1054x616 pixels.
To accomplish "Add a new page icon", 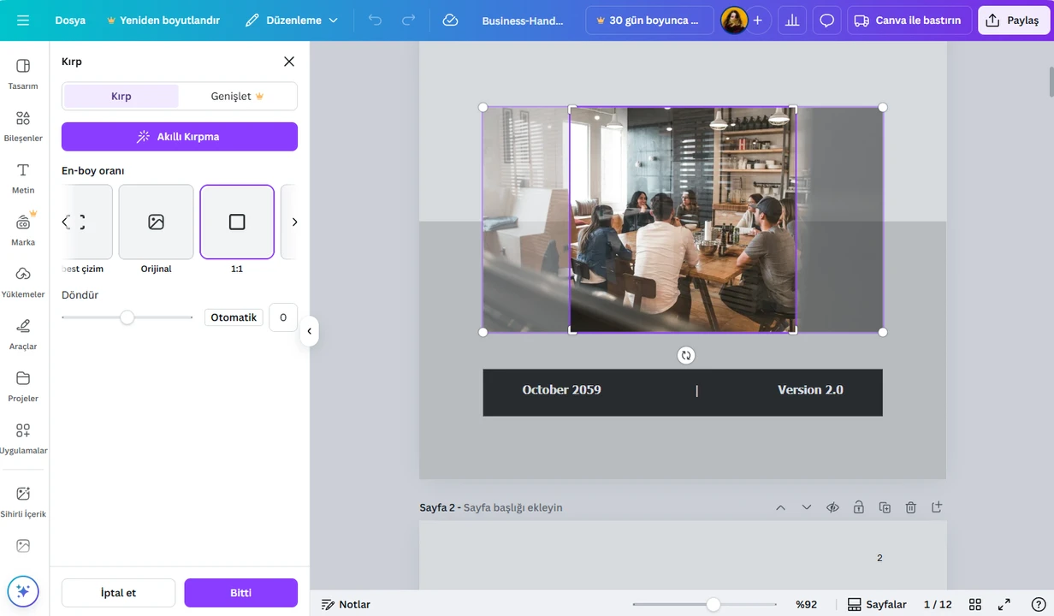I will click(937, 507).
